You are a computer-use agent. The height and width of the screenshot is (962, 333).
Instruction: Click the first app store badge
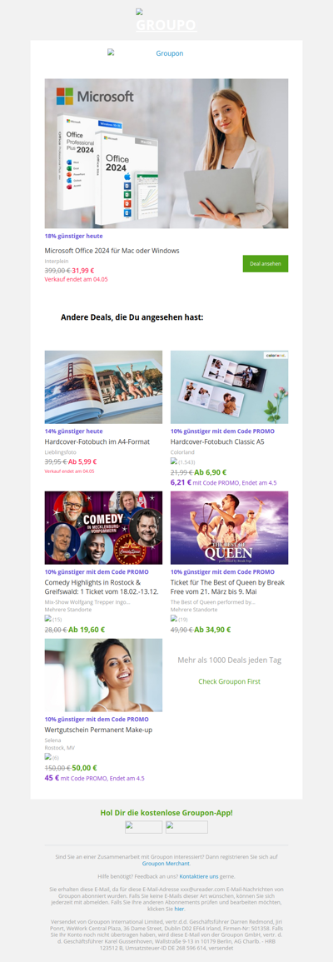point(144,827)
